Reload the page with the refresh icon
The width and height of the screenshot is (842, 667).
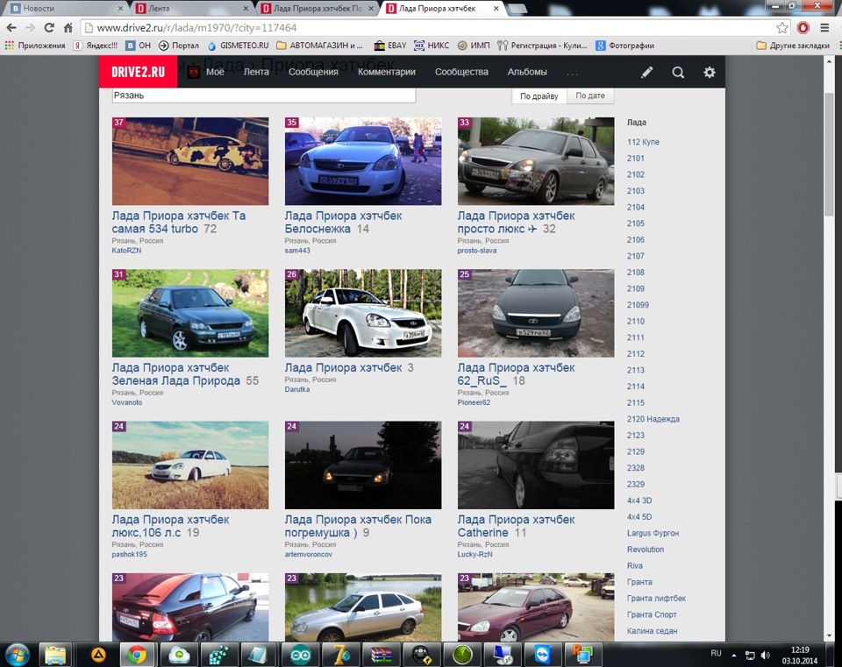pyautogui.click(x=49, y=28)
